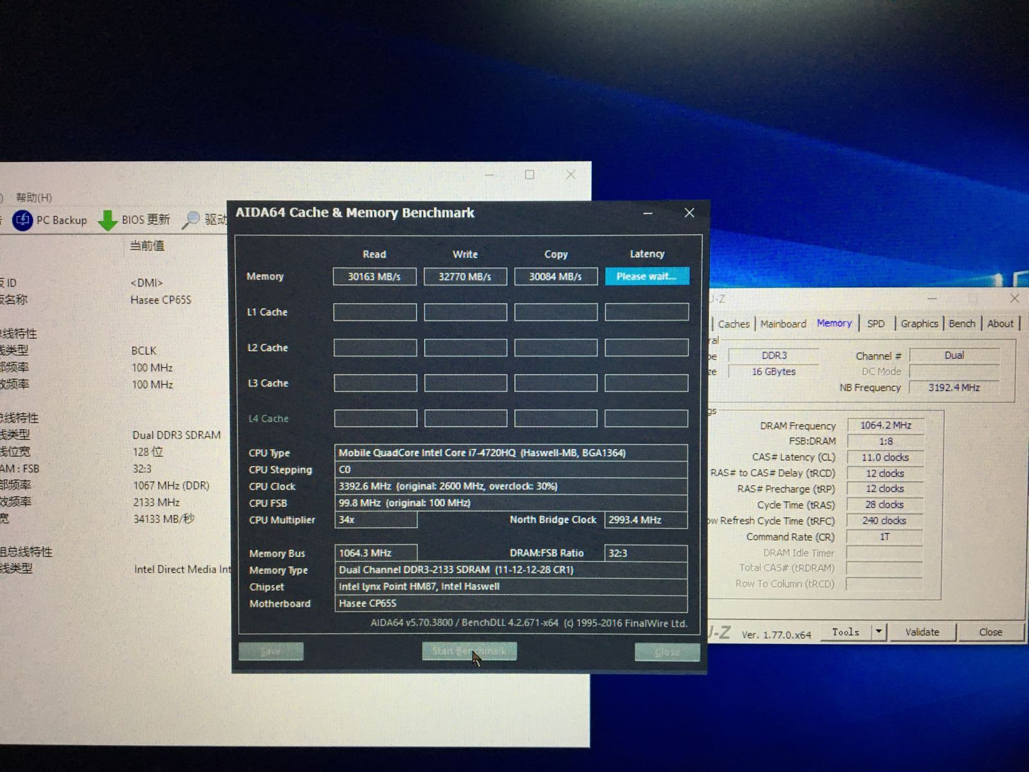
Task: Click the highlighted 'Please wait...' Latency cell
Action: pos(647,276)
